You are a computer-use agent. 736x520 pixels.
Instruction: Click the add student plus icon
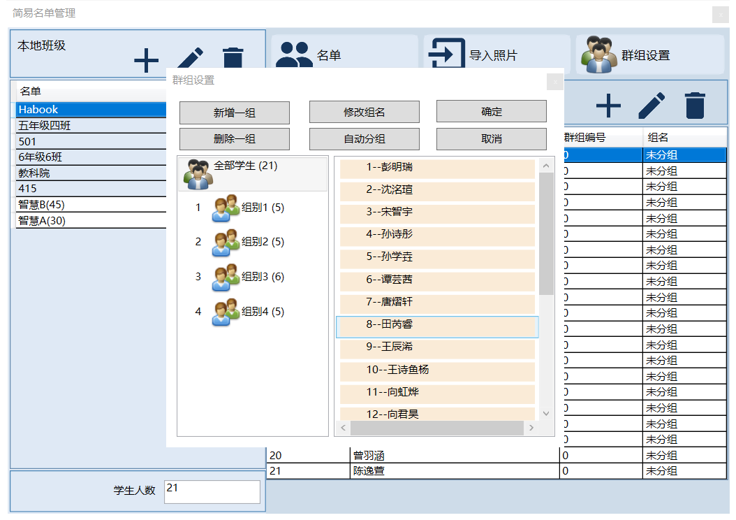pyautogui.click(x=608, y=106)
